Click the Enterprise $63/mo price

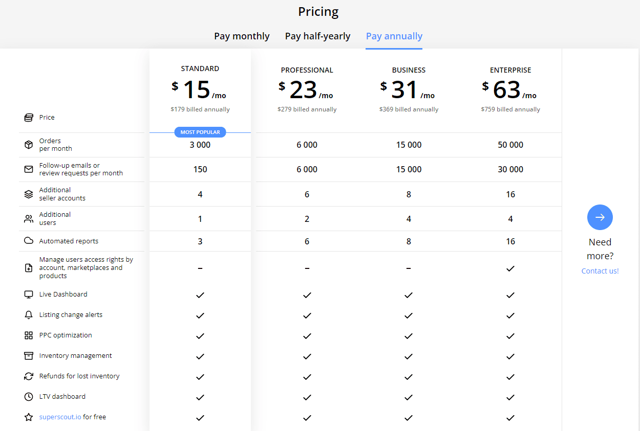click(509, 90)
